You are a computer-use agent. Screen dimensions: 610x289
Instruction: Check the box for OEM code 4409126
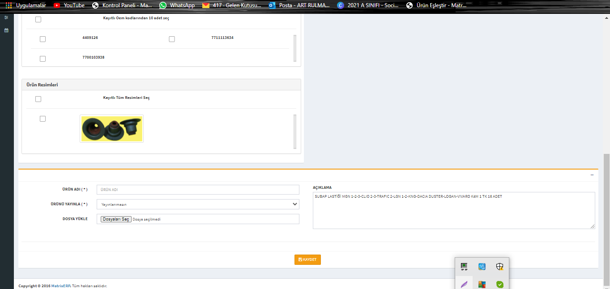(43, 39)
